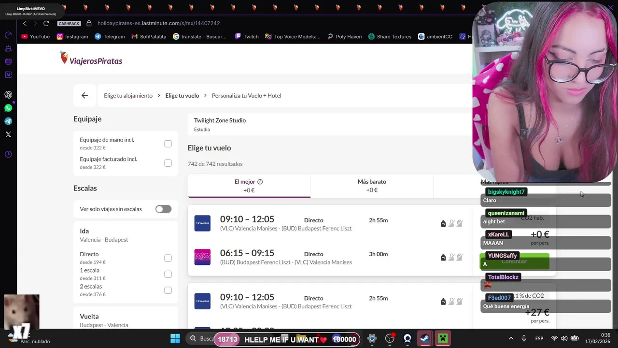This screenshot has height=348, width=618.
Task: Click Twilight Zone Studio accommodation card
Action: [330, 124]
